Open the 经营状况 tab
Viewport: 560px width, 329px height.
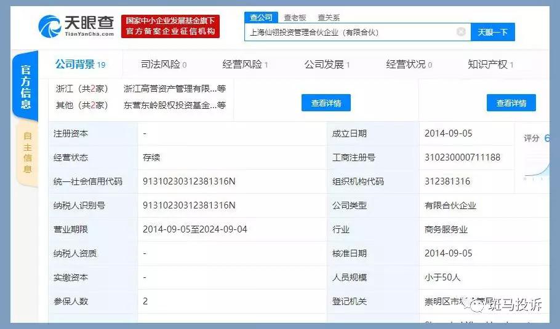tap(409, 65)
